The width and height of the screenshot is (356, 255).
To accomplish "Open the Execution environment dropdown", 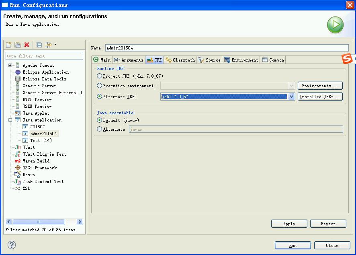I will tap(291, 86).
